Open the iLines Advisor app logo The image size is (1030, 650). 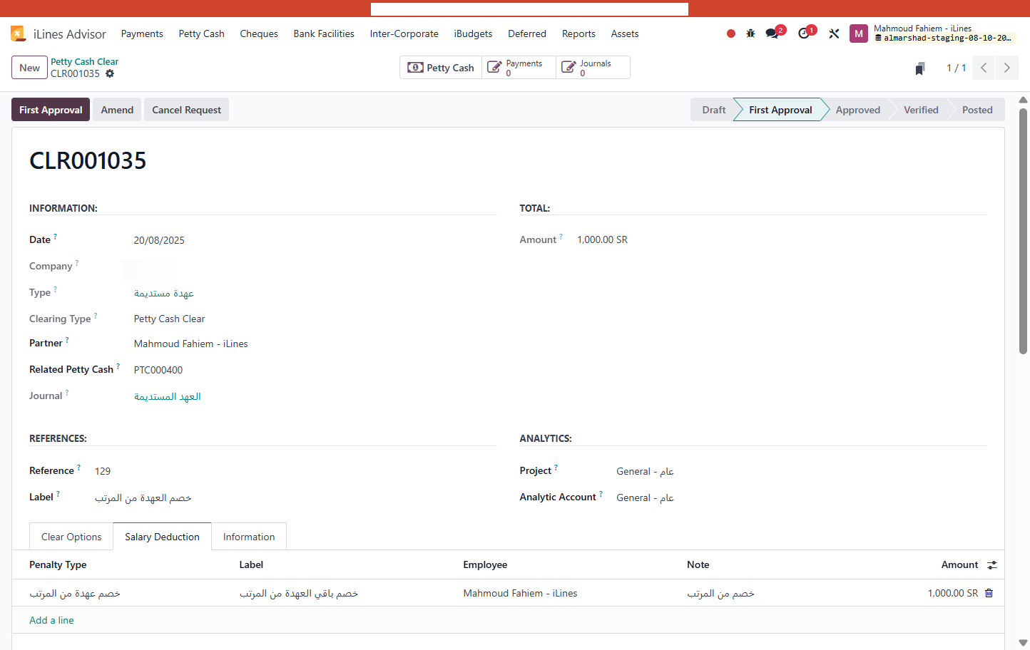click(x=19, y=33)
